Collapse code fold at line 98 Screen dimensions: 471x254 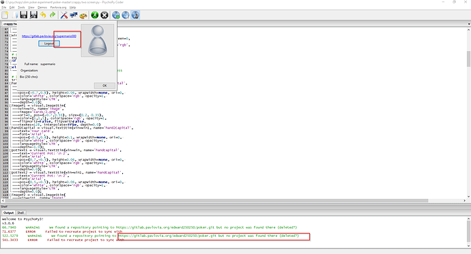[10, 128]
